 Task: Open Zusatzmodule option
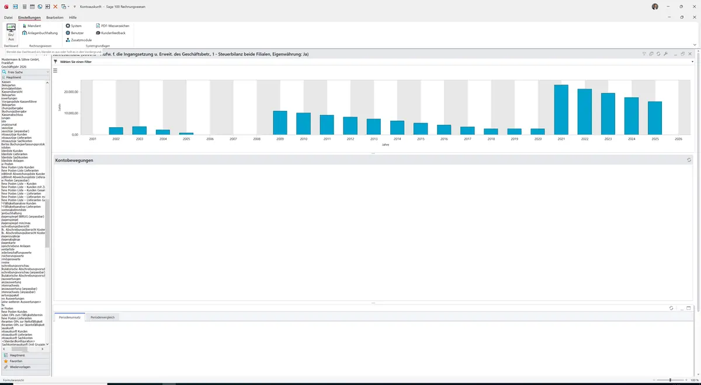click(x=79, y=40)
